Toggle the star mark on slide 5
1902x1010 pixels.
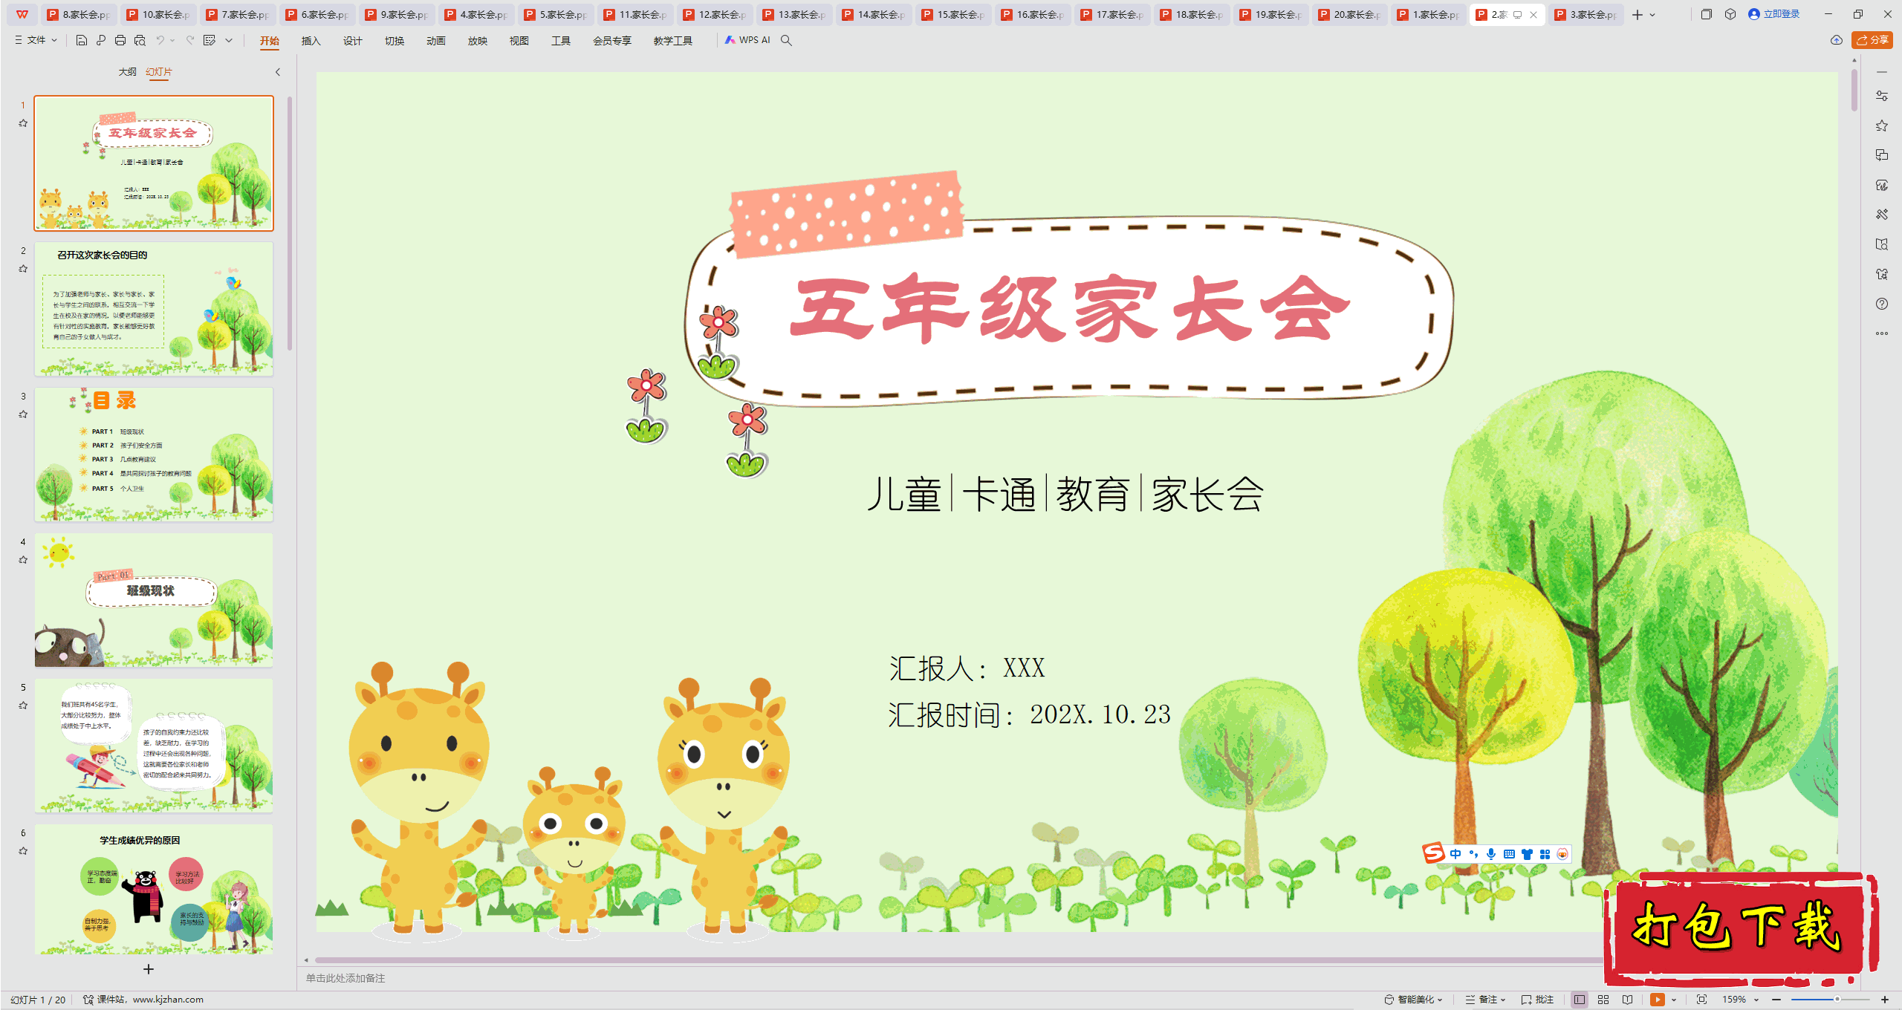(23, 706)
